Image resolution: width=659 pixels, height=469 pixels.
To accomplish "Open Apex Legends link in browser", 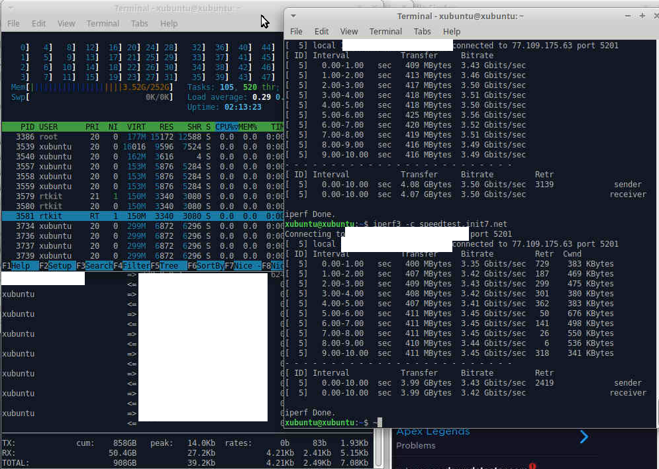I will pyautogui.click(x=433, y=432).
